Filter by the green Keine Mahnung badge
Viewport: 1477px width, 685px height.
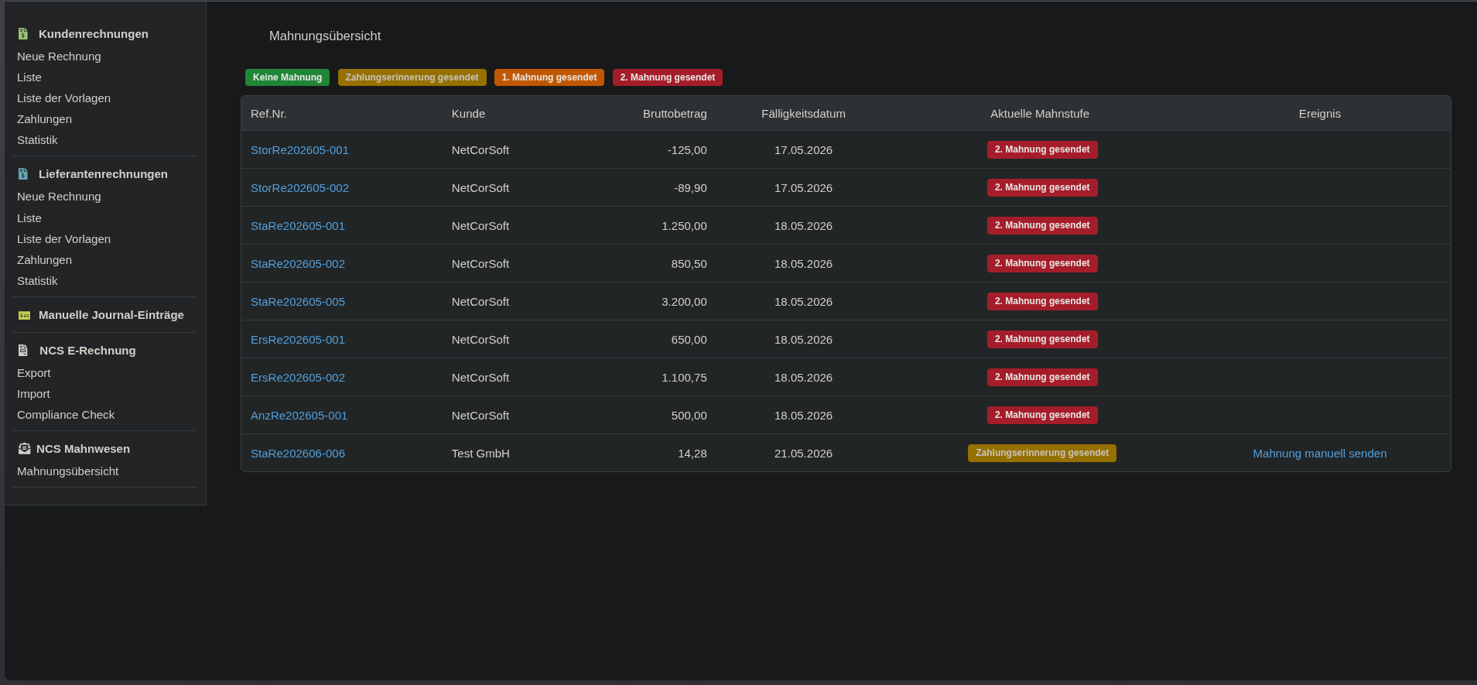click(x=287, y=77)
